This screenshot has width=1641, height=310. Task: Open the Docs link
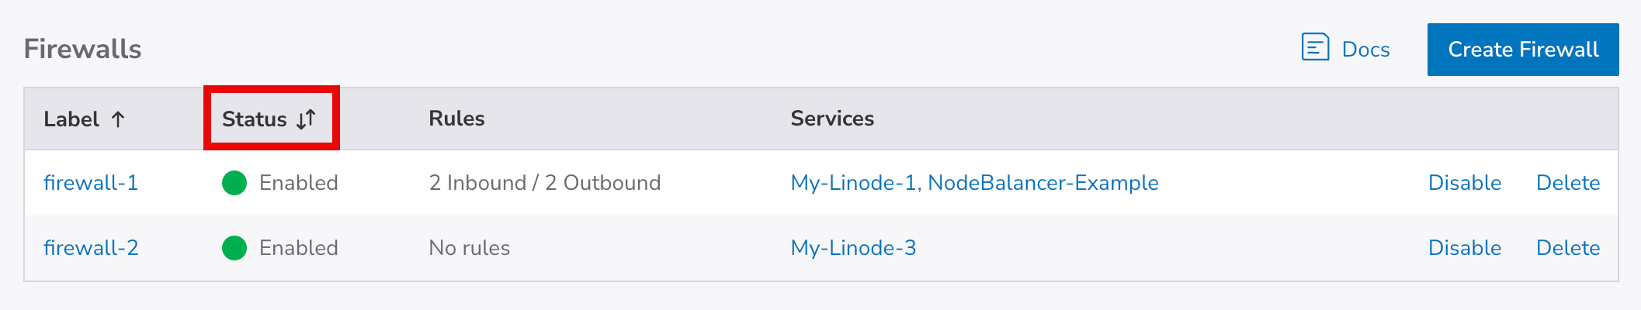[x=1365, y=50]
